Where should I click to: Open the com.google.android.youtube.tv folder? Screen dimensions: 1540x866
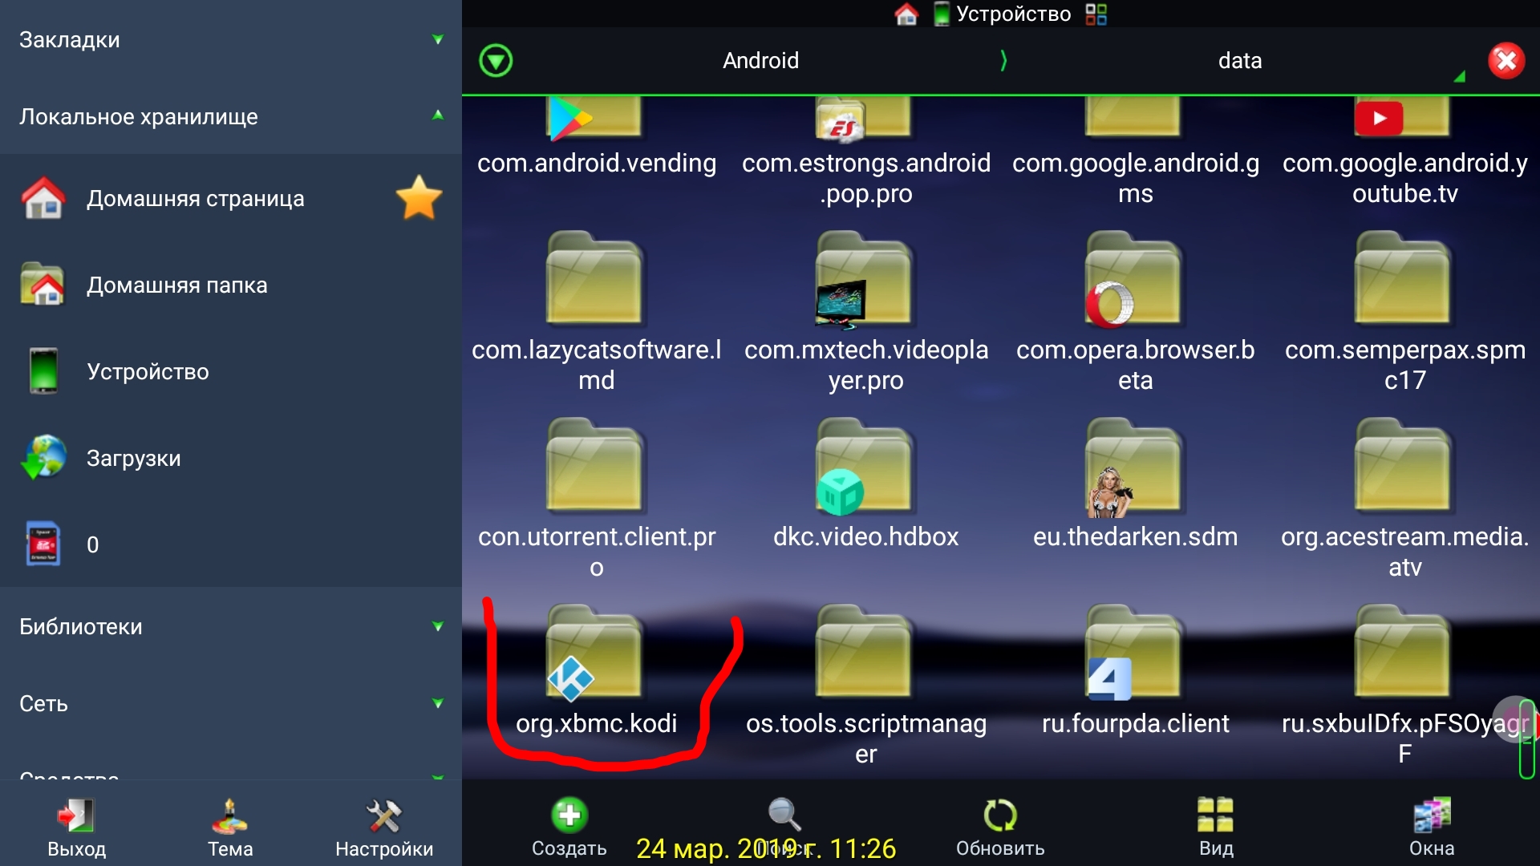pyautogui.click(x=1405, y=151)
